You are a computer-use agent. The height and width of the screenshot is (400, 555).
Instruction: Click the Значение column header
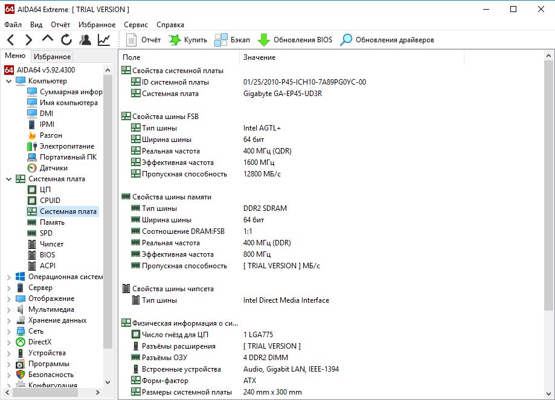351,57
